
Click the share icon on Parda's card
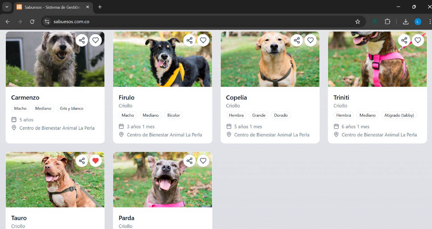pyautogui.click(x=189, y=161)
